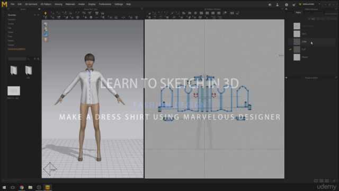Switch to the Buttonhole tab in Object Browser
339x191 pixels.
tap(318, 13)
